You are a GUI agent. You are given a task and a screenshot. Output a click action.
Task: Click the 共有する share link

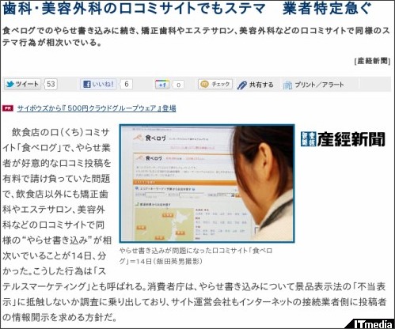click(261, 85)
